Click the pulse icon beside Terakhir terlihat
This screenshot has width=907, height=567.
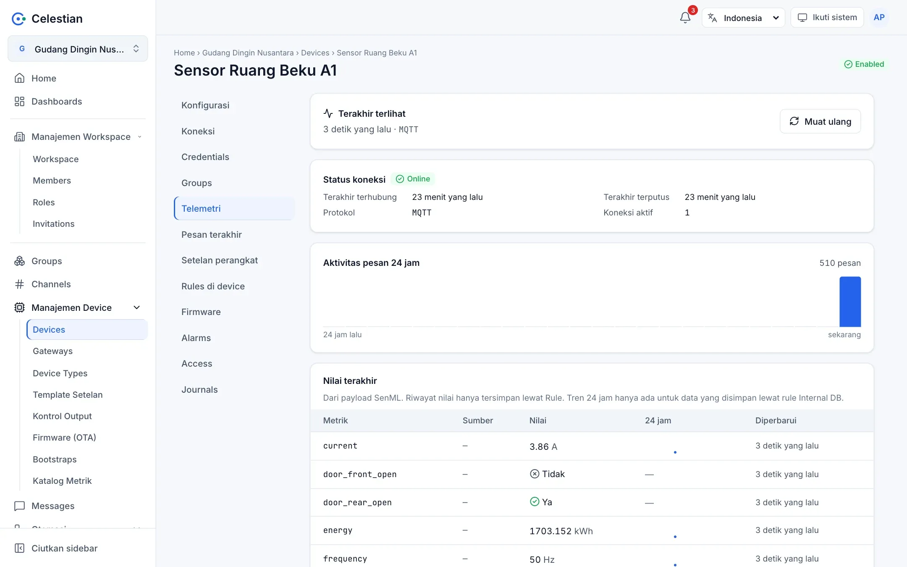[328, 113]
